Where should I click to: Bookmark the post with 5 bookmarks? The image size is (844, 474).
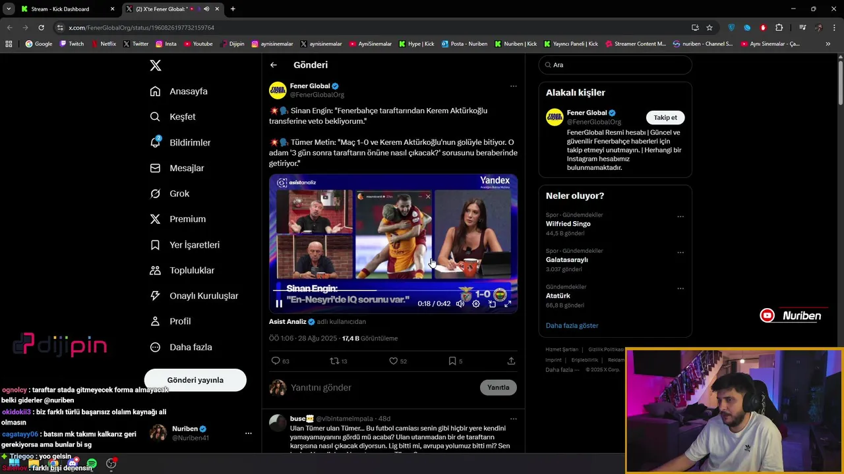tap(455, 361)
